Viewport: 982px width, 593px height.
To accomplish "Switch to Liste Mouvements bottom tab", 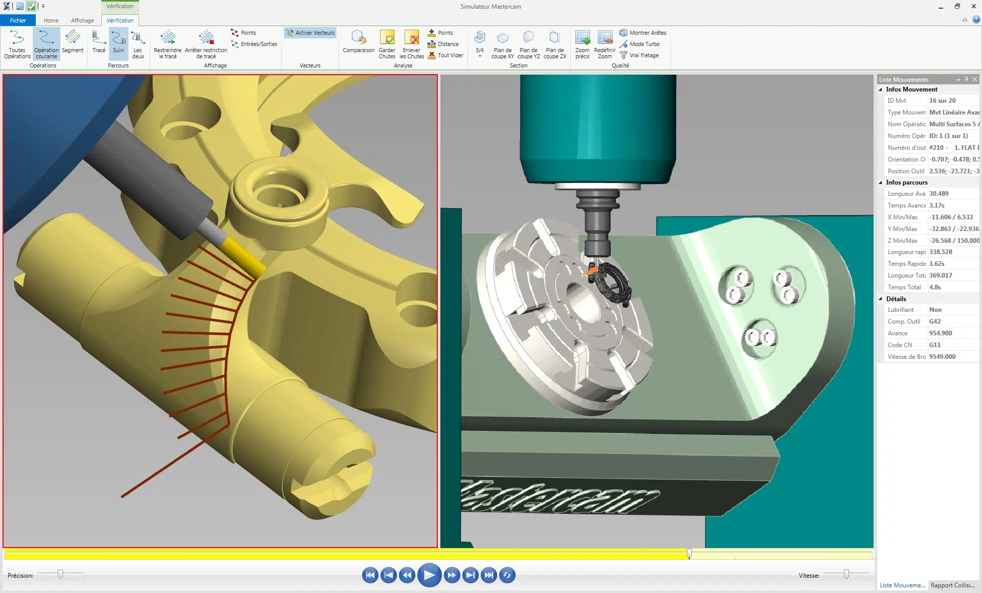I will (x=902, y=585).
